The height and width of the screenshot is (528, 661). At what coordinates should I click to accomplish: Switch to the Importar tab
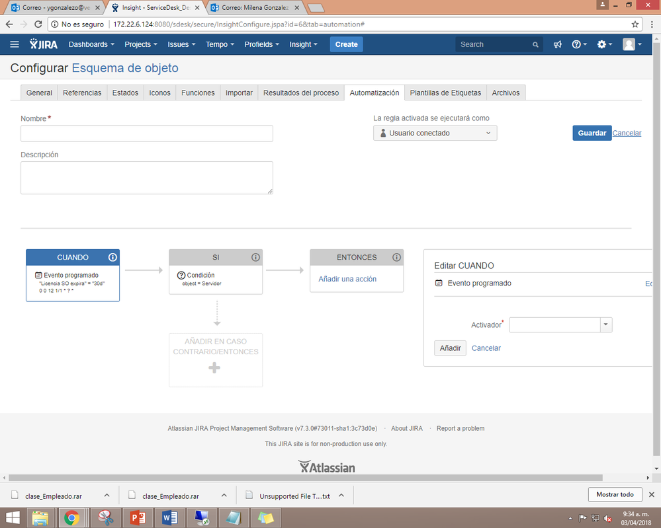click(239, 93)
